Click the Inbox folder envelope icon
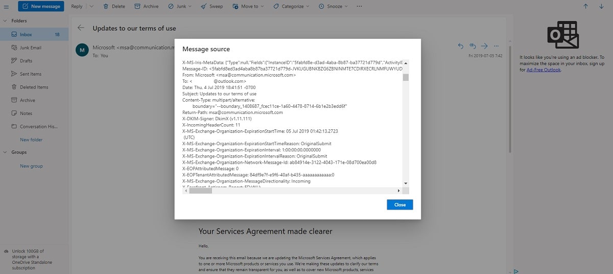This screenshot has width=613, height=274. (15, 34)
